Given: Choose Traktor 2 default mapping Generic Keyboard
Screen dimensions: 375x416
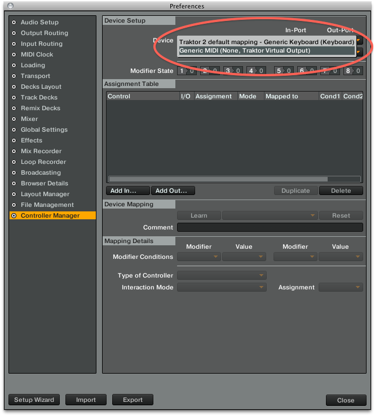Looking at the screenshot, I should click(x=267, y=42).
